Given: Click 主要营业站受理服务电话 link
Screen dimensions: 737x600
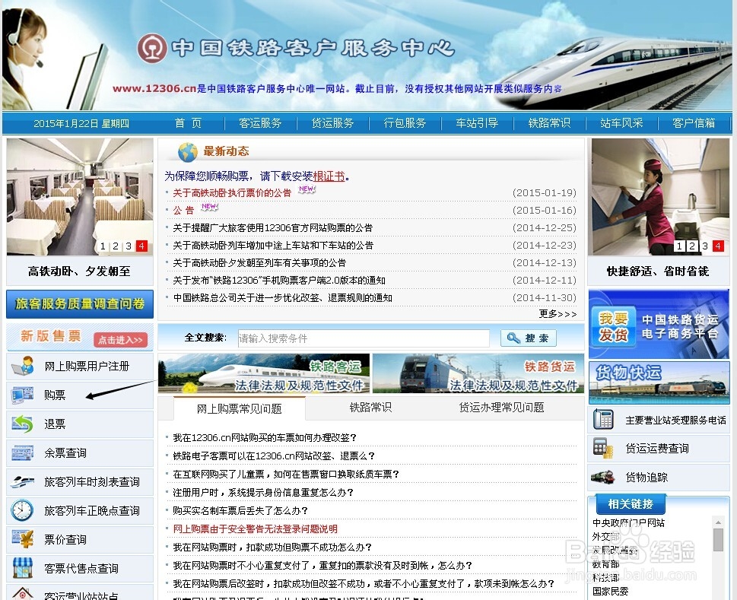Looking at the screenshot, I should click(x=675, y=420).
